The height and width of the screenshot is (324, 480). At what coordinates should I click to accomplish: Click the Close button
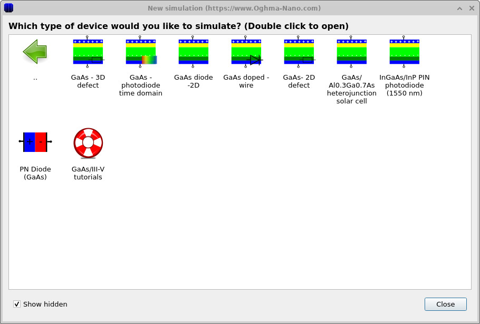pyautogui.click(x=445, y=304)
